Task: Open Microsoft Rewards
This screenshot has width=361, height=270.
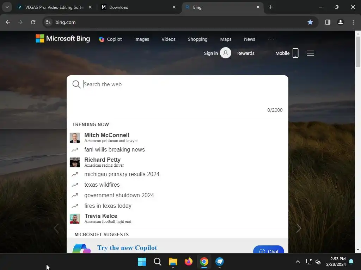Action: (x=246, y=53)
